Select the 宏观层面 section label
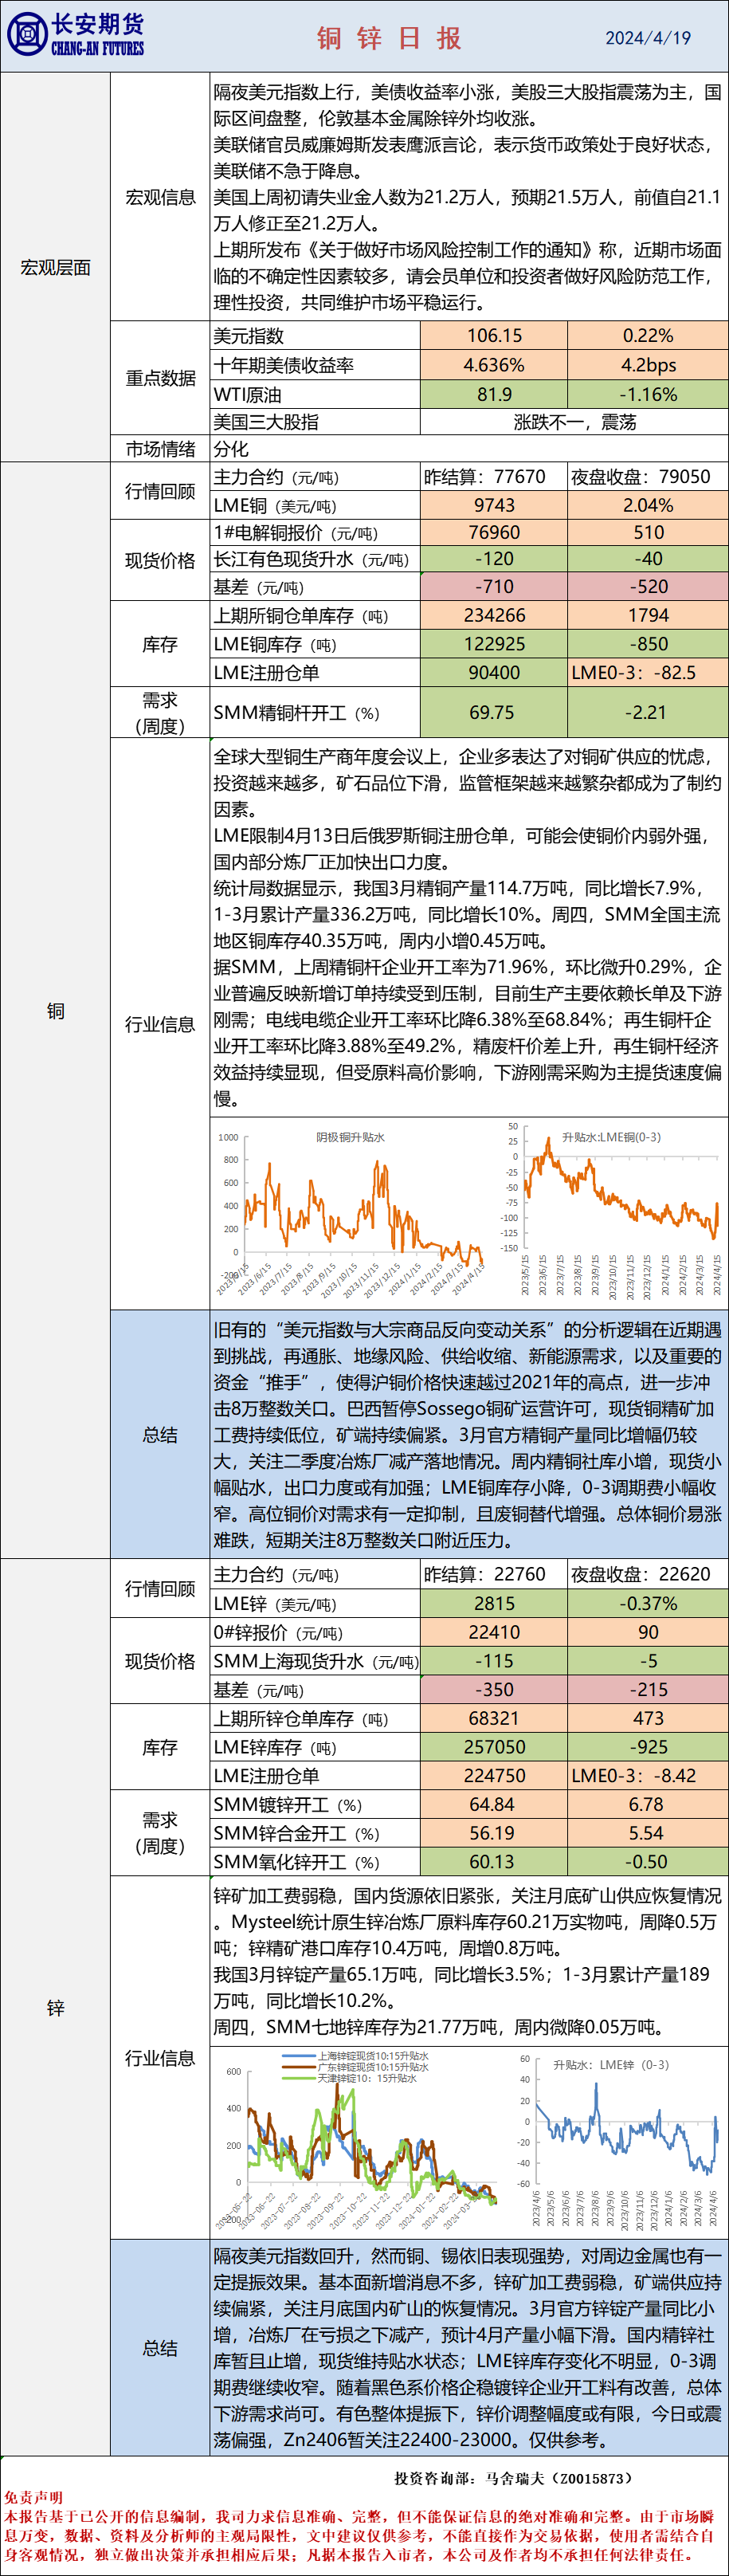 tap(56, 268)
